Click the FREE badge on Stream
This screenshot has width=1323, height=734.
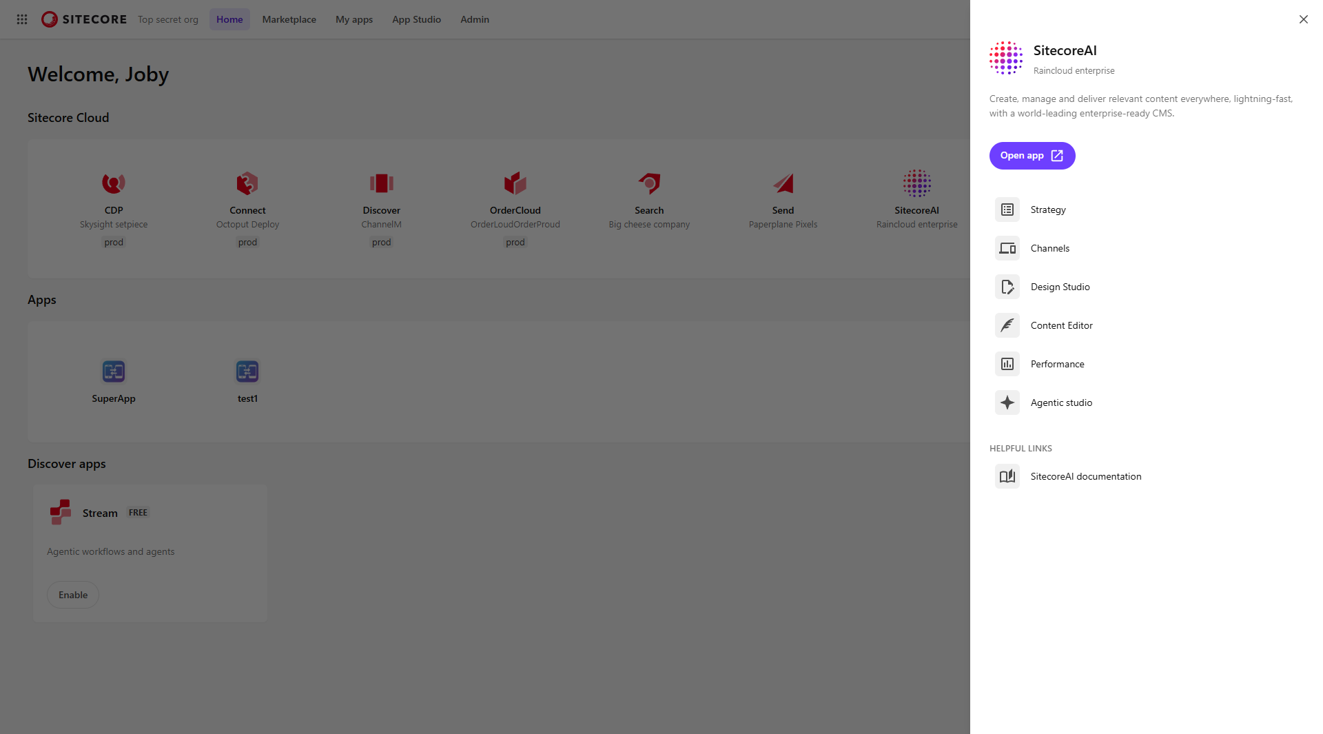point(138,513)
